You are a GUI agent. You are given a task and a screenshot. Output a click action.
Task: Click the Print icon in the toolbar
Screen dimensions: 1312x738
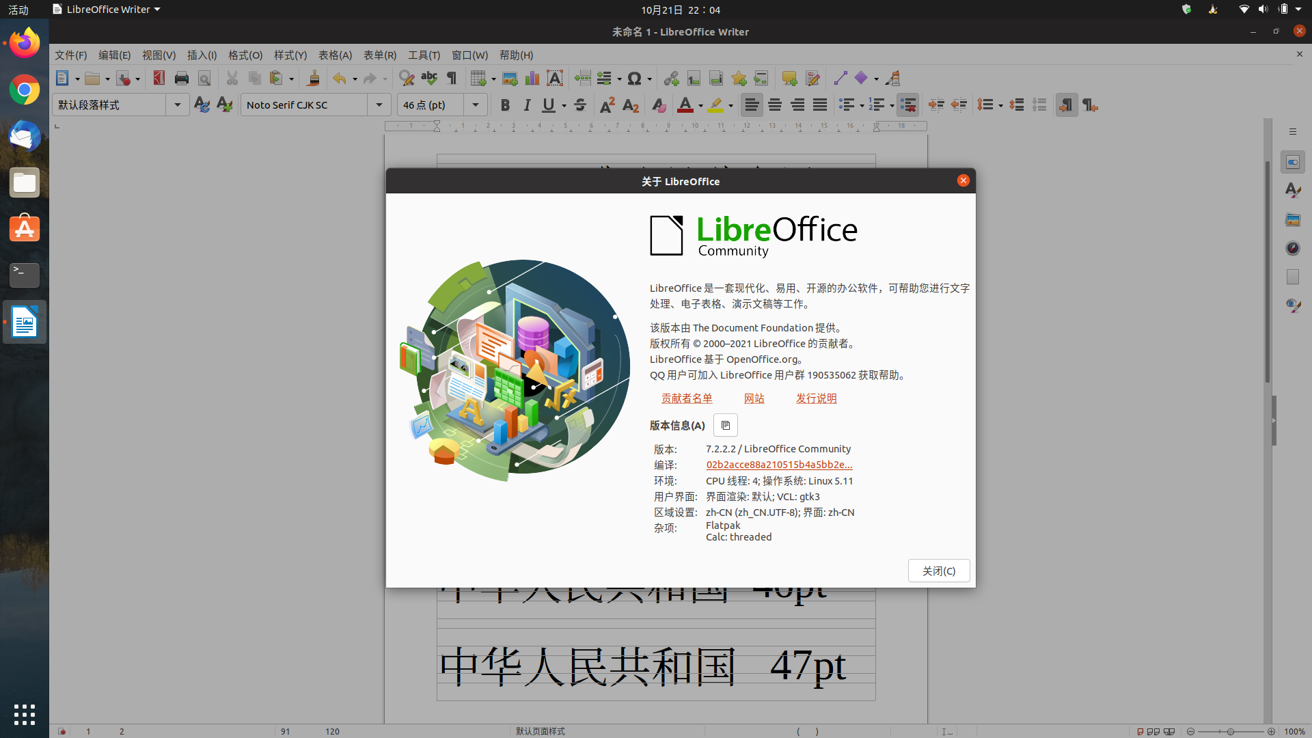[181, 79]
